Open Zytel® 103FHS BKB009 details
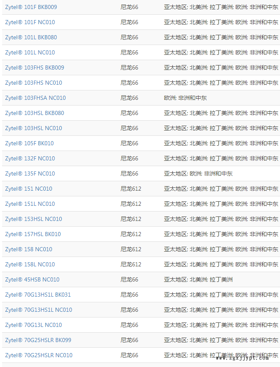Screen dimensions: 280x367 tap(35, 68)
